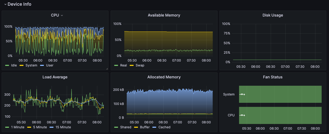
Task: Click the blue 15 Minute legend color marker
Action: [x=49, y=127]
